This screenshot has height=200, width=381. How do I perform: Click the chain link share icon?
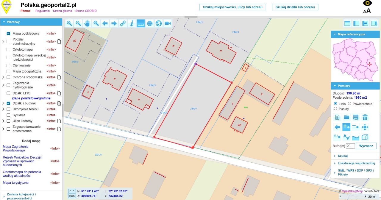tap(123, 23)
